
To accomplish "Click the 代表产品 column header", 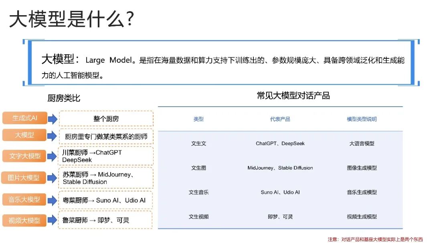I will 280,119.
